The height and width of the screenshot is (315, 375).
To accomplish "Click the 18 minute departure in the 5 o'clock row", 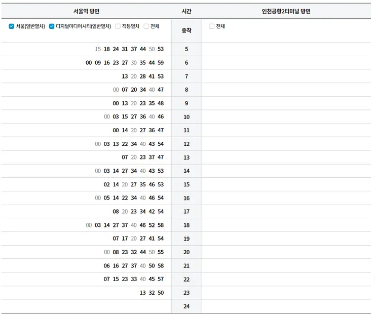I will pos(107,49).
